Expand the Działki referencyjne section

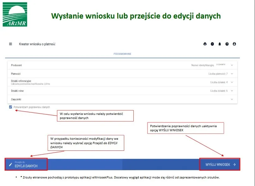[x=232, y=82]
